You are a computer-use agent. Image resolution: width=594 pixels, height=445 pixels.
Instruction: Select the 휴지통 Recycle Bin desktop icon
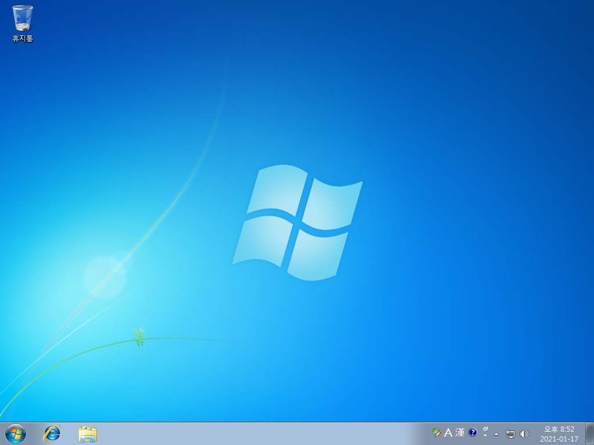point(23,23)
